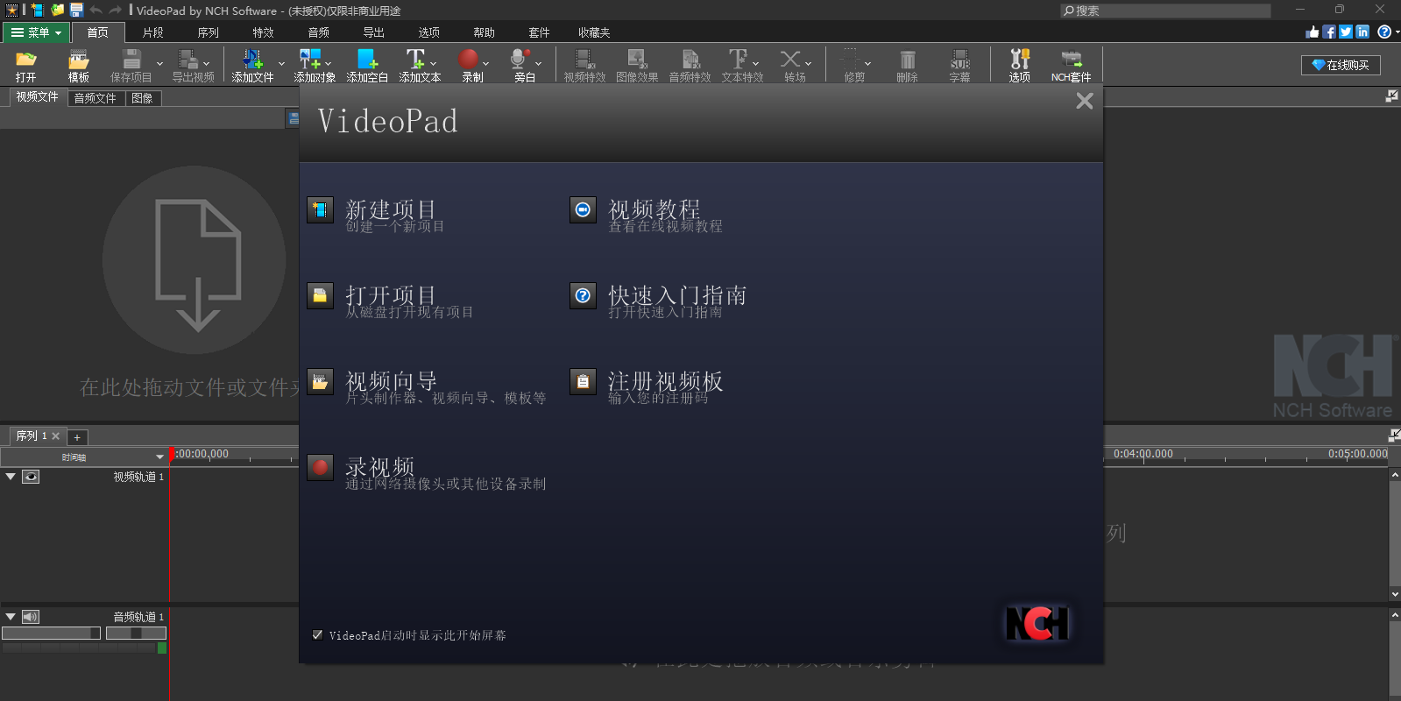
Task: Adjust audio track 1 volume slider
Action: click(x=52, y=633)
